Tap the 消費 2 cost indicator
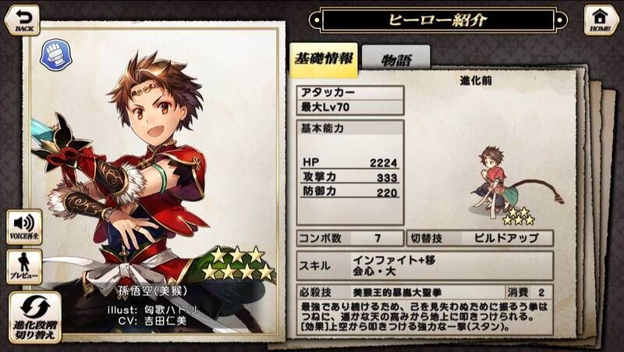 530,292
